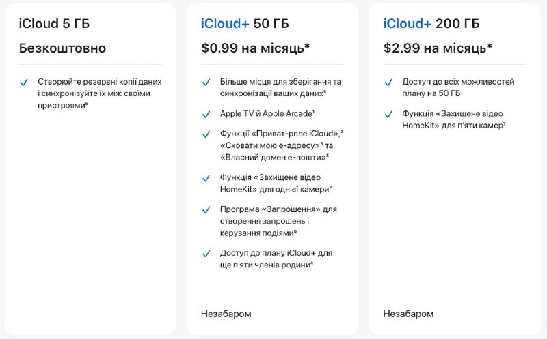Click checkmark by HomeKit video for five cameras

pos(388,114)
